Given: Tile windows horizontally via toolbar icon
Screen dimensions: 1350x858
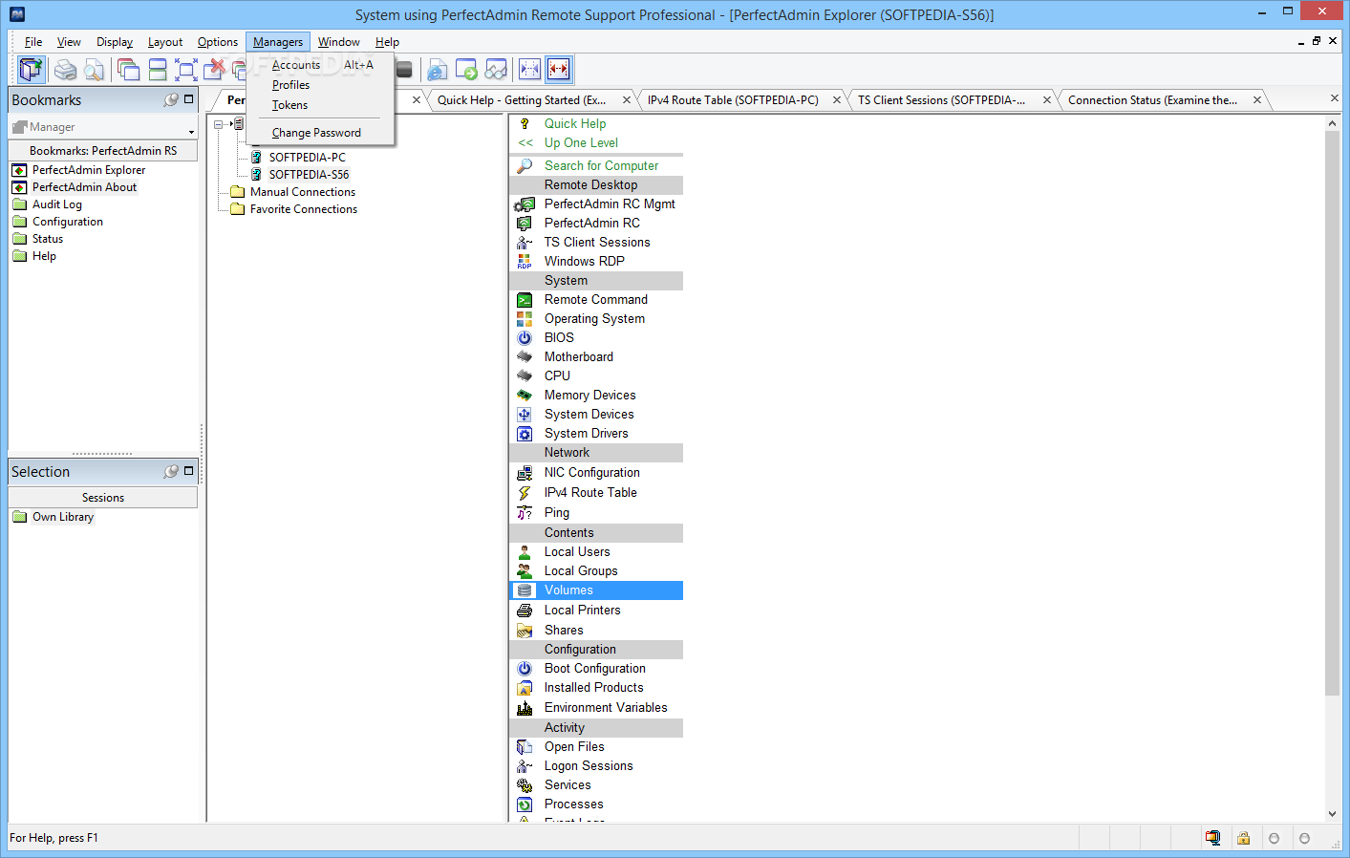Looking at the screenshot, I should point(158,70).
